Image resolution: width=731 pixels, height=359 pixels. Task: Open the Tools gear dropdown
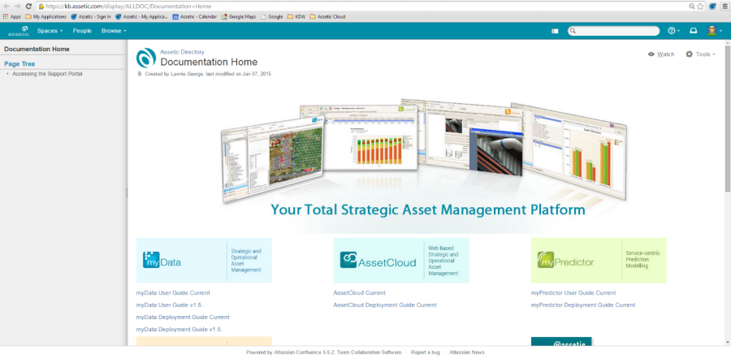pyautogui.click(x=700, y=54)
